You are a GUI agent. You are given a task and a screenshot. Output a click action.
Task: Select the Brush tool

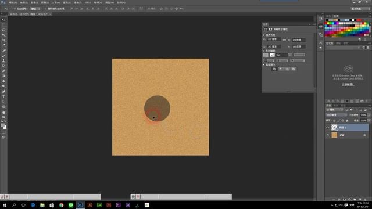click(x=3, y=56)
